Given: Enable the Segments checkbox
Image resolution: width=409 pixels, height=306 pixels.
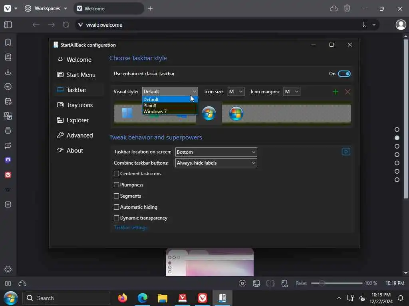Looking at the screenshot, I should pyautogui.click(x=116, y=196).
